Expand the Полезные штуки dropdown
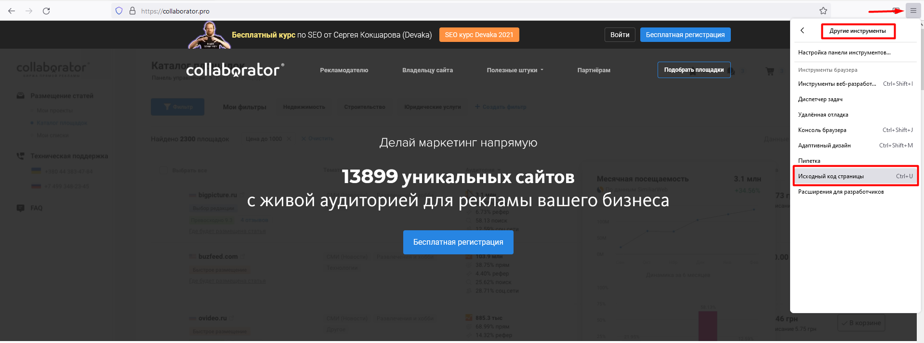The width and height of the screenshot is (924, 343). (x=515, y=70)
